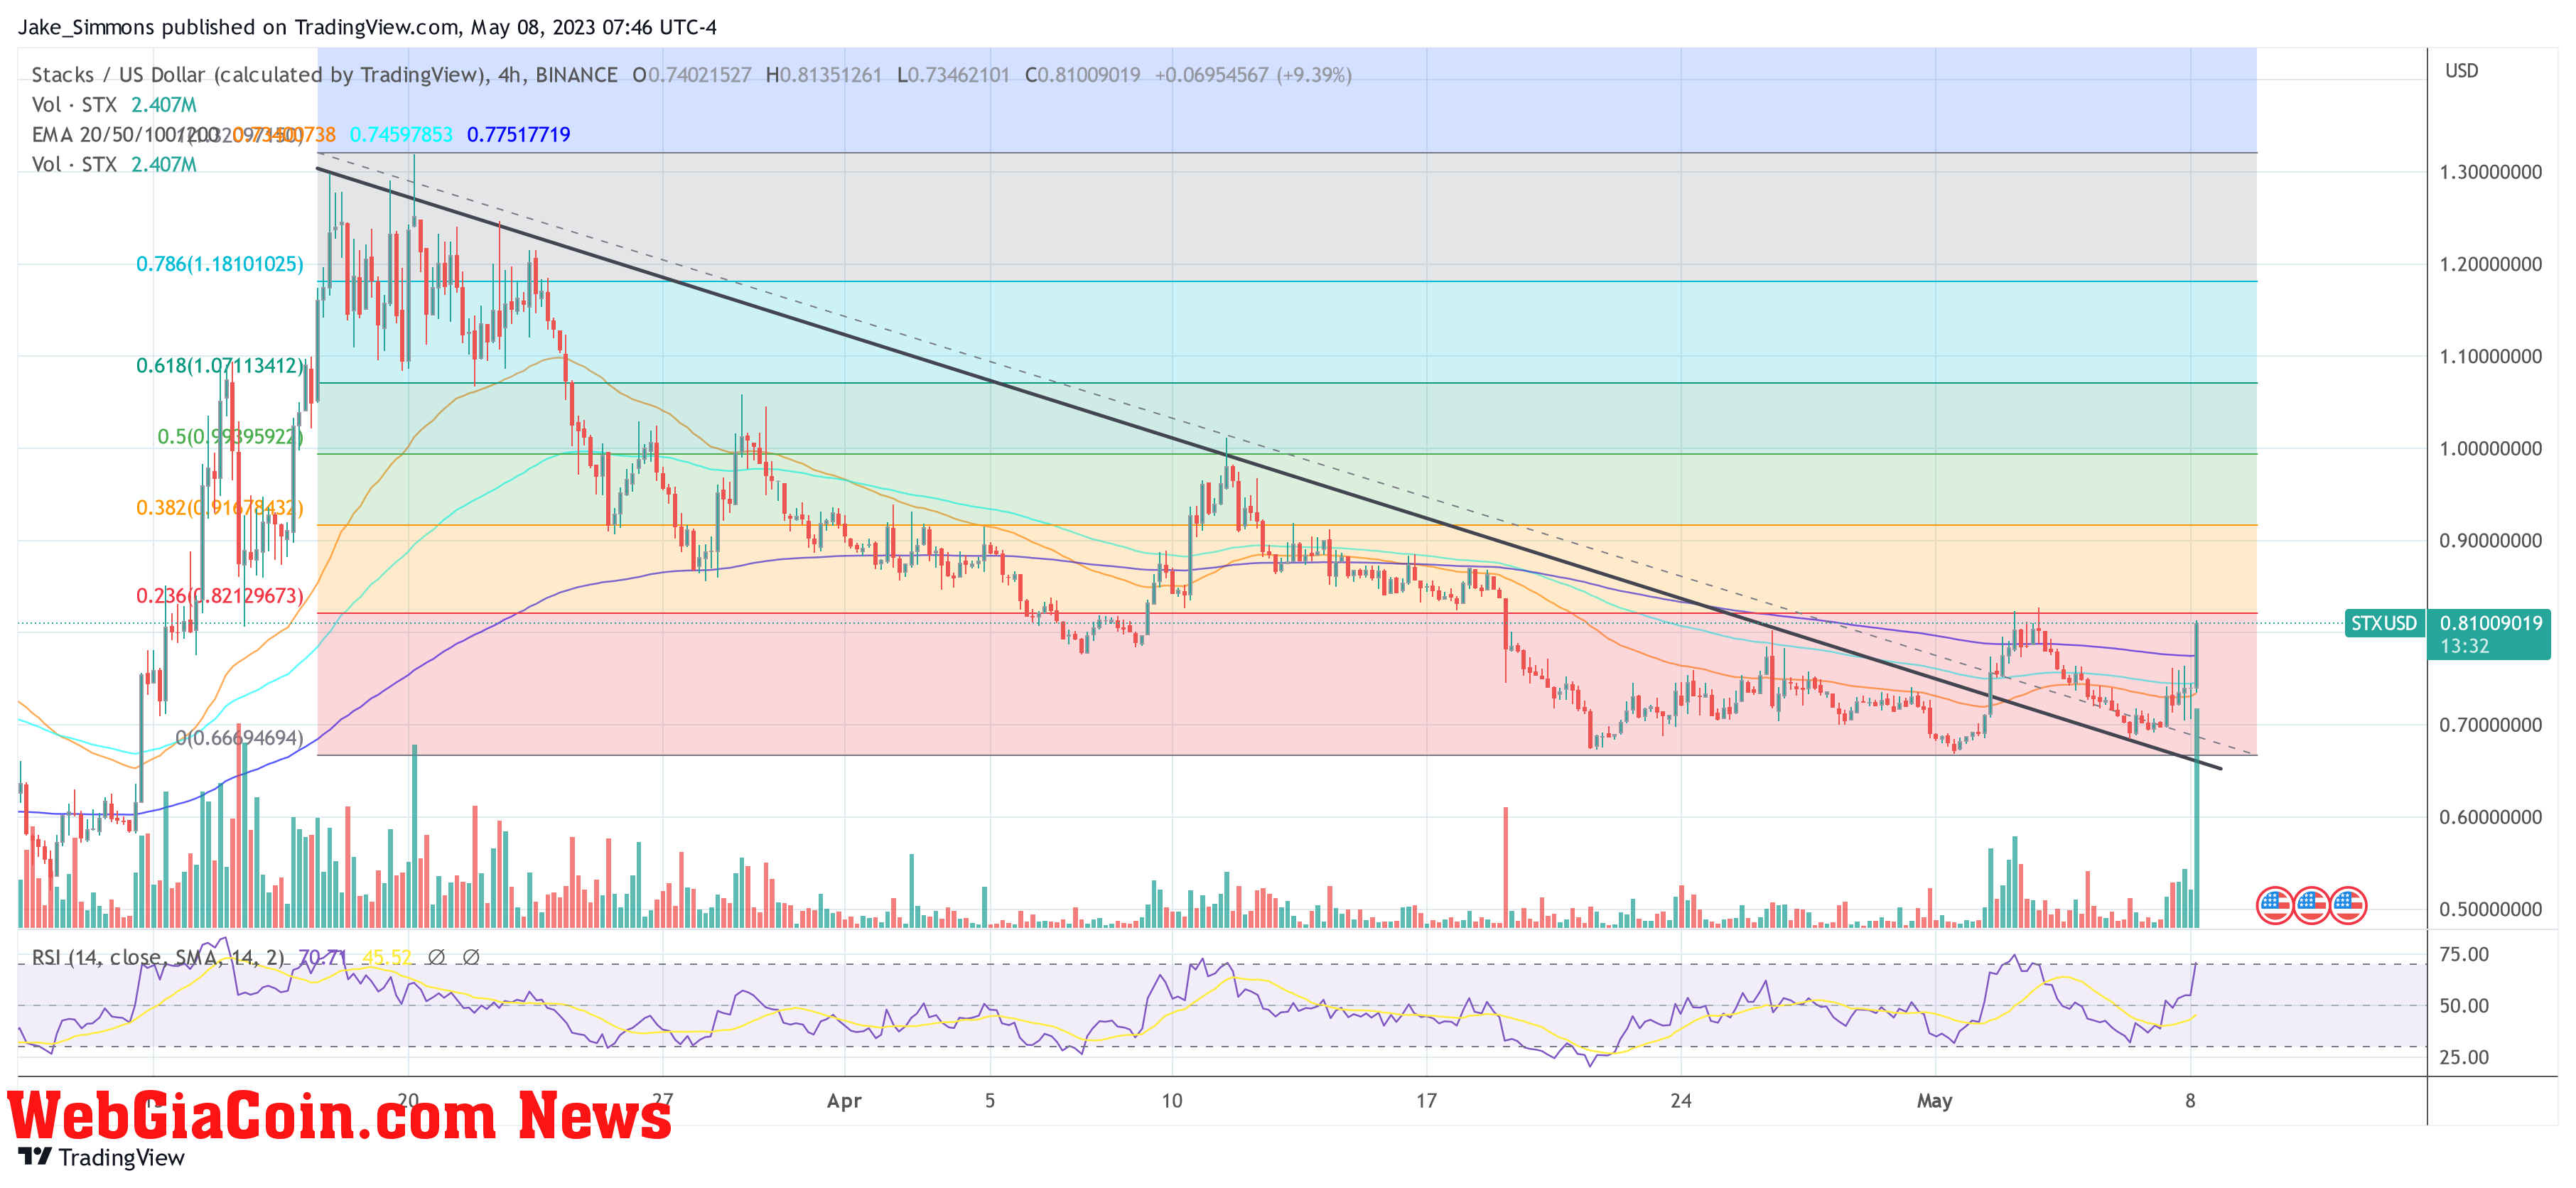Click the 0.50000000 price axis label
The image size is (2576, 1188).
click(2490, 909)
